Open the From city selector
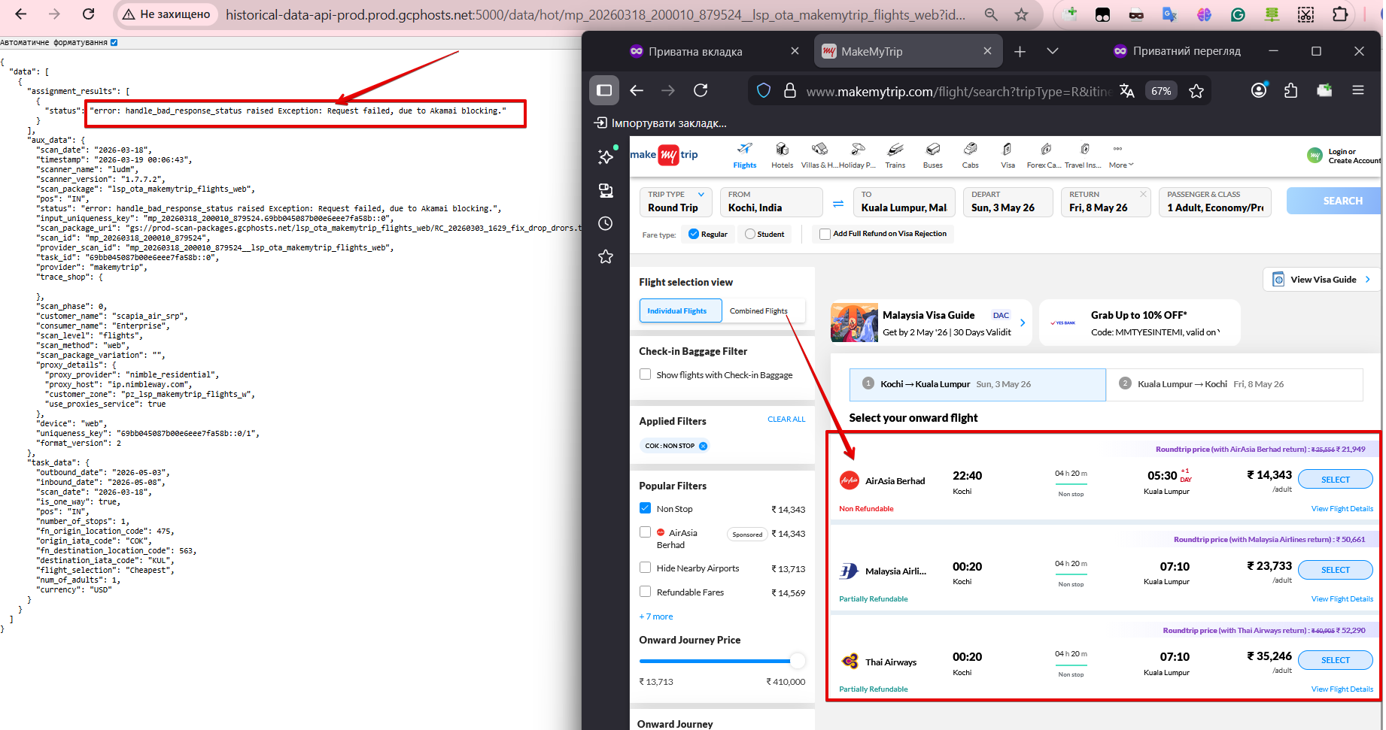 coord(771,201)
